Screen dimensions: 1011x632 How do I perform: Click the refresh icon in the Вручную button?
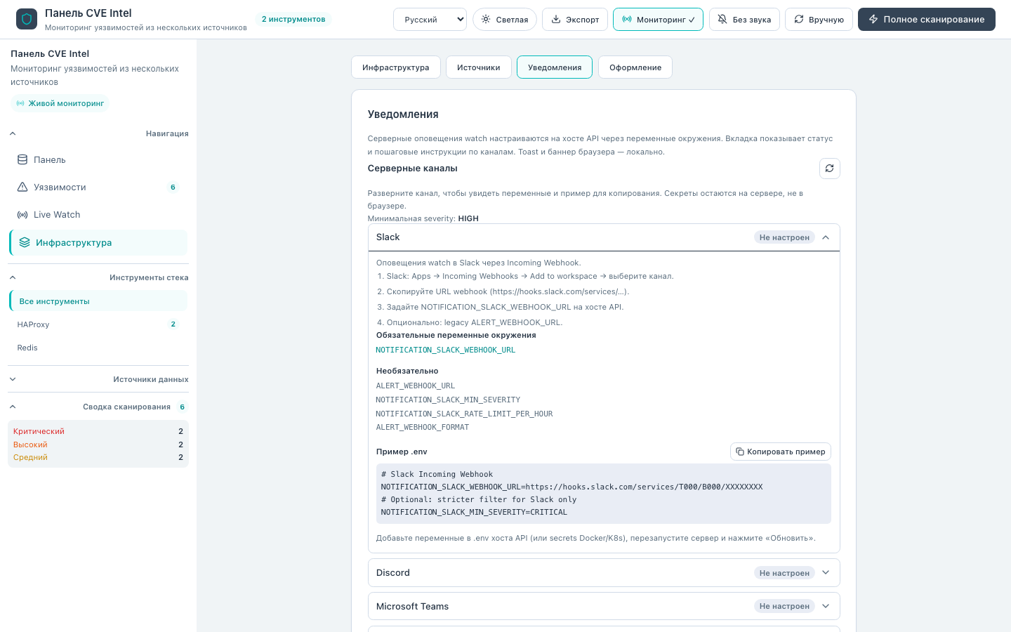pyautogui.click(x=799, y=19)
